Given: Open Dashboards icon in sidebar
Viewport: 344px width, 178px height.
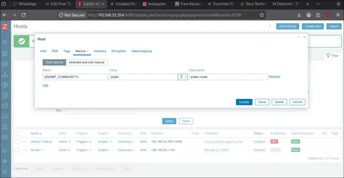Looking at the screenshot, I should tap(5, 53).
